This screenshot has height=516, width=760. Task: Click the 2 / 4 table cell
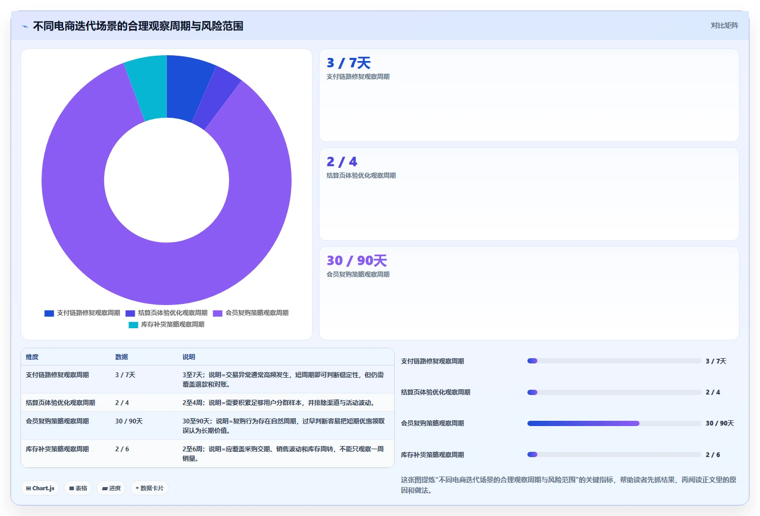(122, 403)
